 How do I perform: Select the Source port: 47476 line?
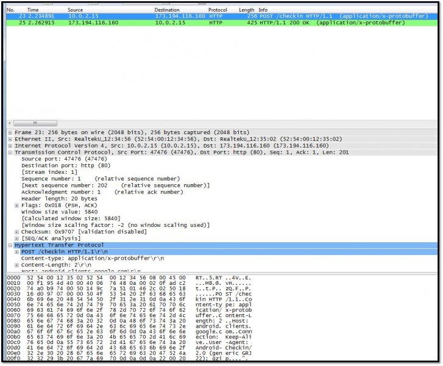click(x=64, y=159)
